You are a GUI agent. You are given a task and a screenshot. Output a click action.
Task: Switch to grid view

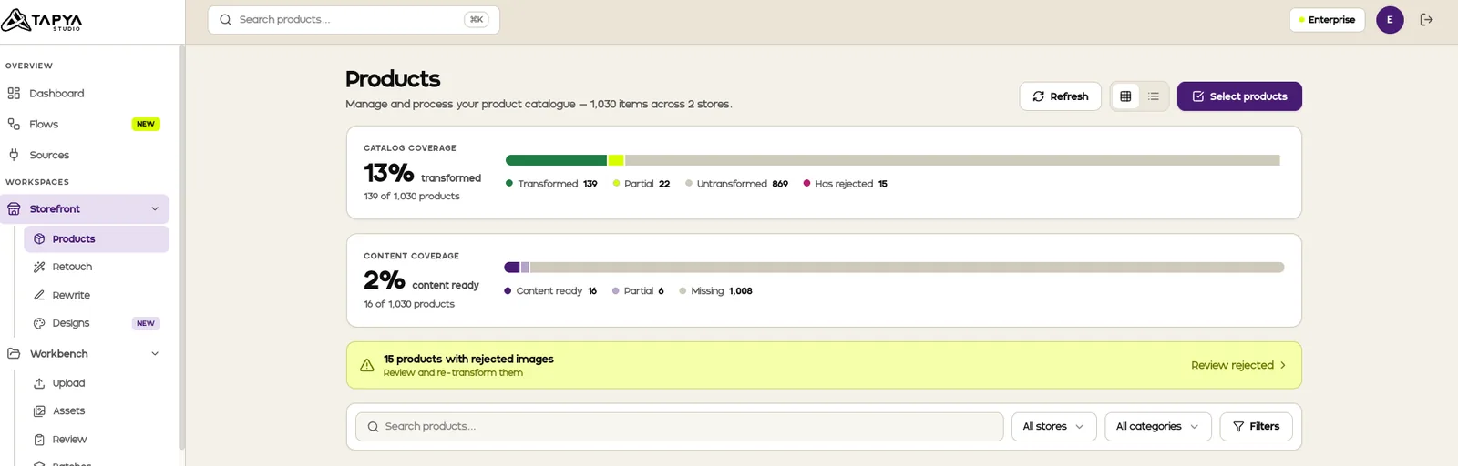[1125, 96]
